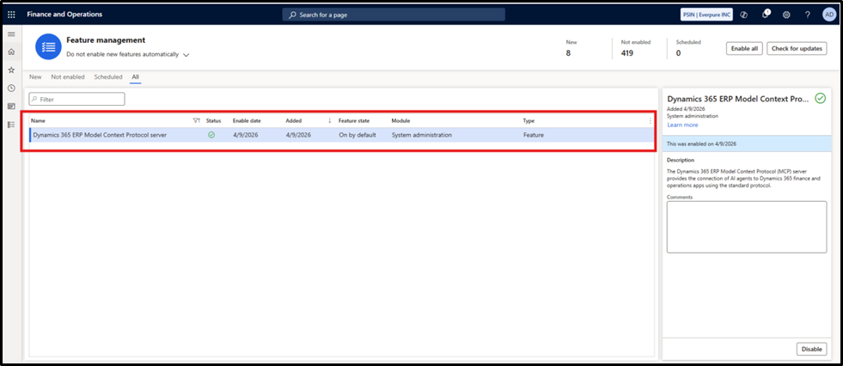Open Favorites star in the sidebar
843x366 pixels.
[x=11, y=70]
